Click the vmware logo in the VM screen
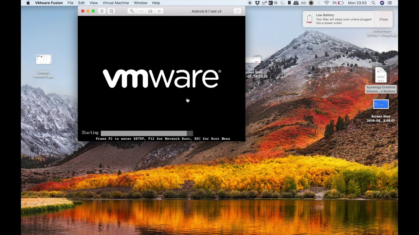Image resolution: width=419 pixels, height=235 pixels. click(162, 78)
